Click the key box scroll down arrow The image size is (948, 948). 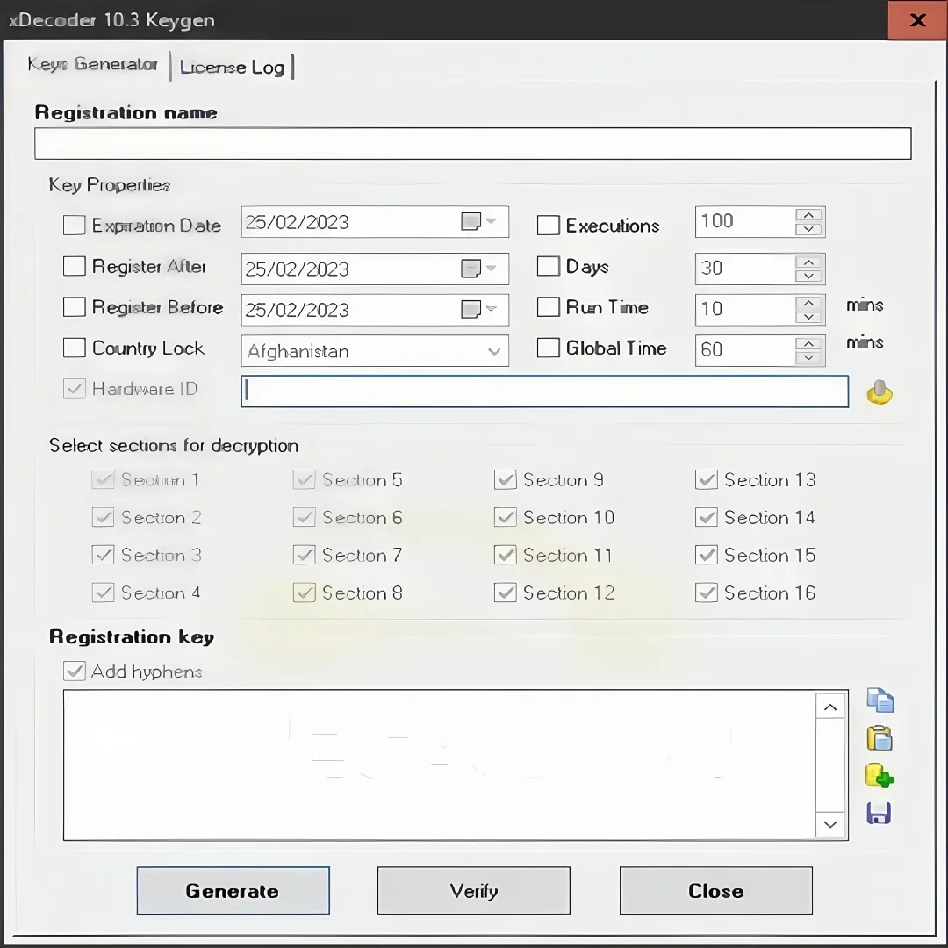pos(830,824)
